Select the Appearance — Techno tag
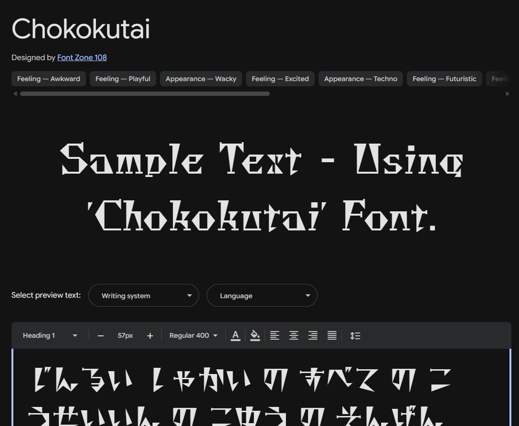519x426 pixels. tap(360, 79)
